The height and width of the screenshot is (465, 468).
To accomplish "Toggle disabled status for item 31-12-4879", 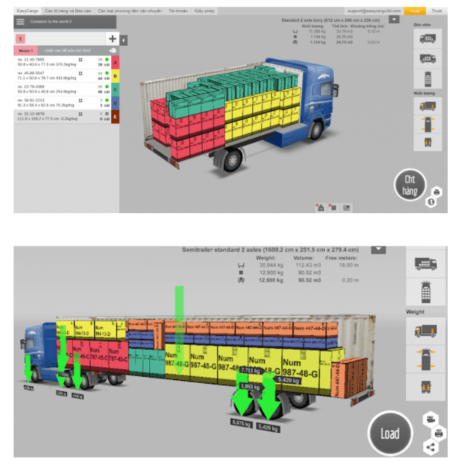I will click(x=106, y=113).
